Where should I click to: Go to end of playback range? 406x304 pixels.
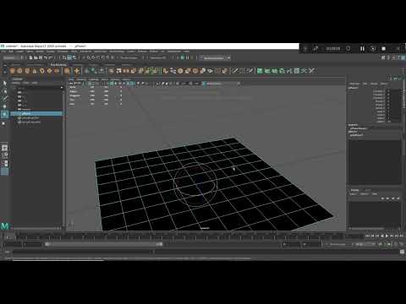click(x=402, y=236)
